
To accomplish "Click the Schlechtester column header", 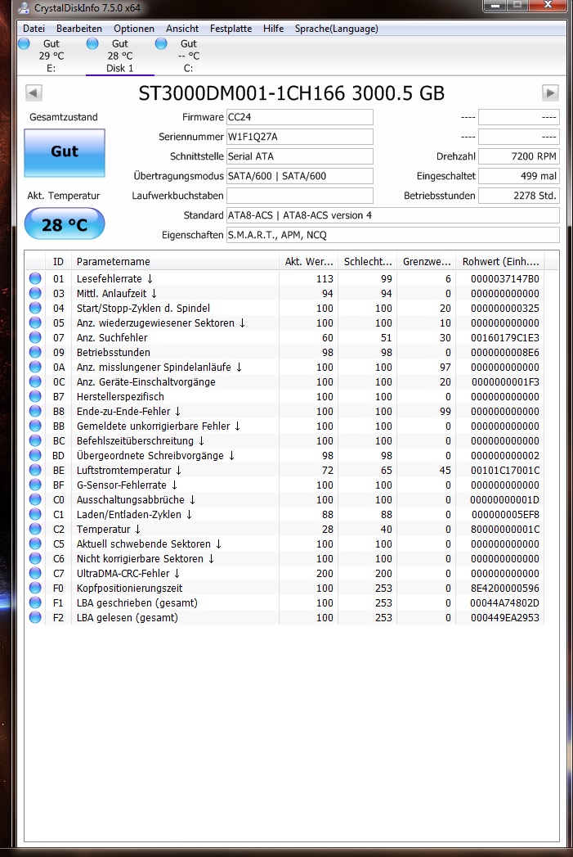I will 367,261.
